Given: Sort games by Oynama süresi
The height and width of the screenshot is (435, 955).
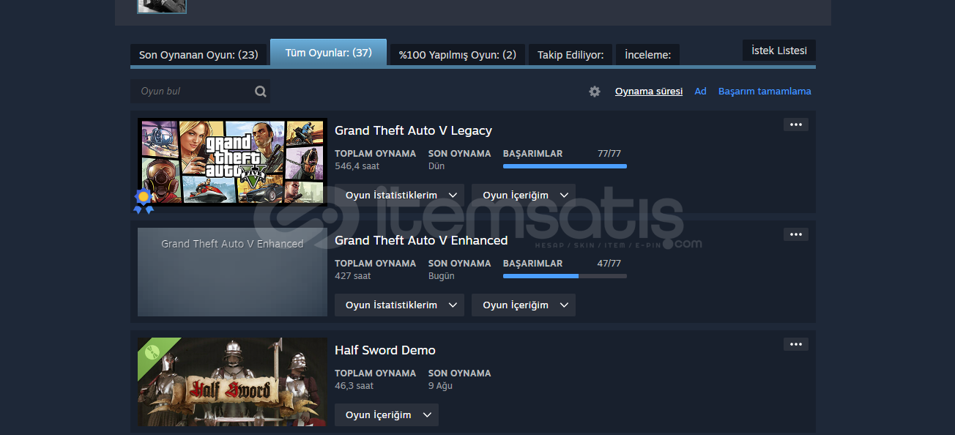Looking at the screenshot, I should [x=649, y=92].
